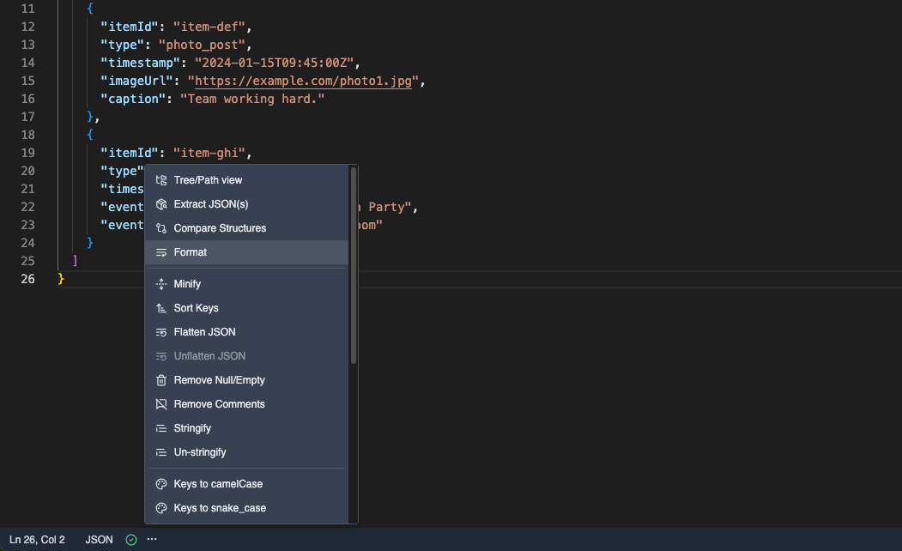The width and height of the screenshot is (902, 551).
Task: Click the Keys to camelCase palette icon
Action: point(161,484)
